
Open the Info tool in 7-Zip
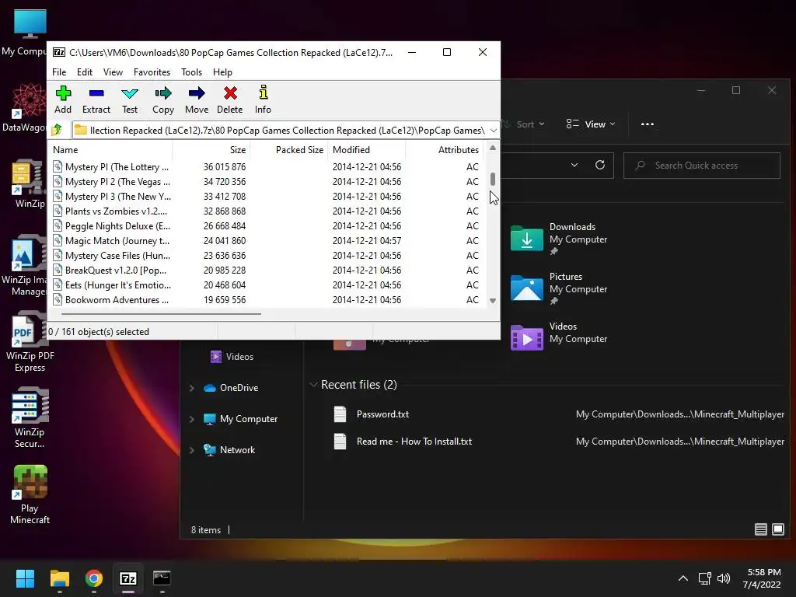pyautogui.click(x=263, y=100)
